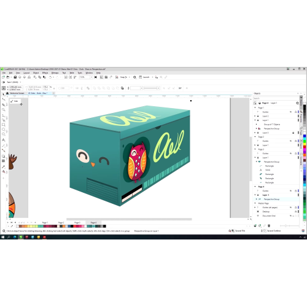Click the Delete trash icon in Objects docker

tap(269, 225)
